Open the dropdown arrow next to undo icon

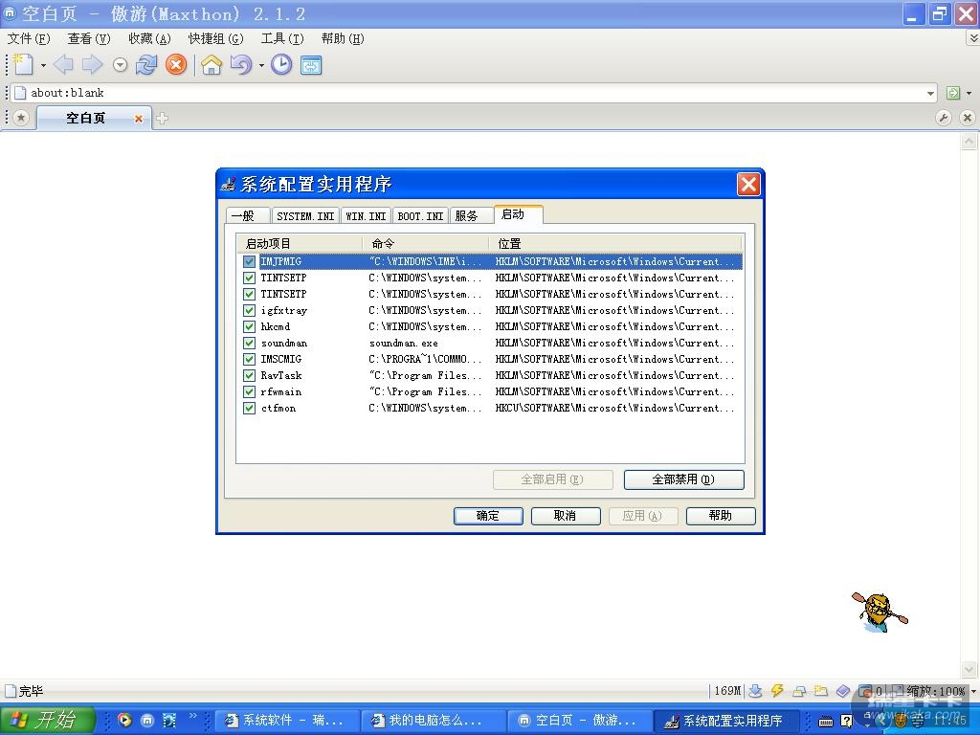pos(261,65)
